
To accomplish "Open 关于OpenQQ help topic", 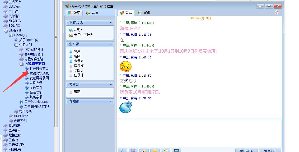I will 29,40.
